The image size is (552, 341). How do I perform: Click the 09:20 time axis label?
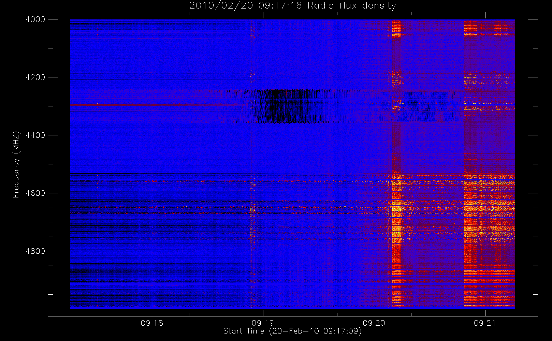(x=374, y=323)
